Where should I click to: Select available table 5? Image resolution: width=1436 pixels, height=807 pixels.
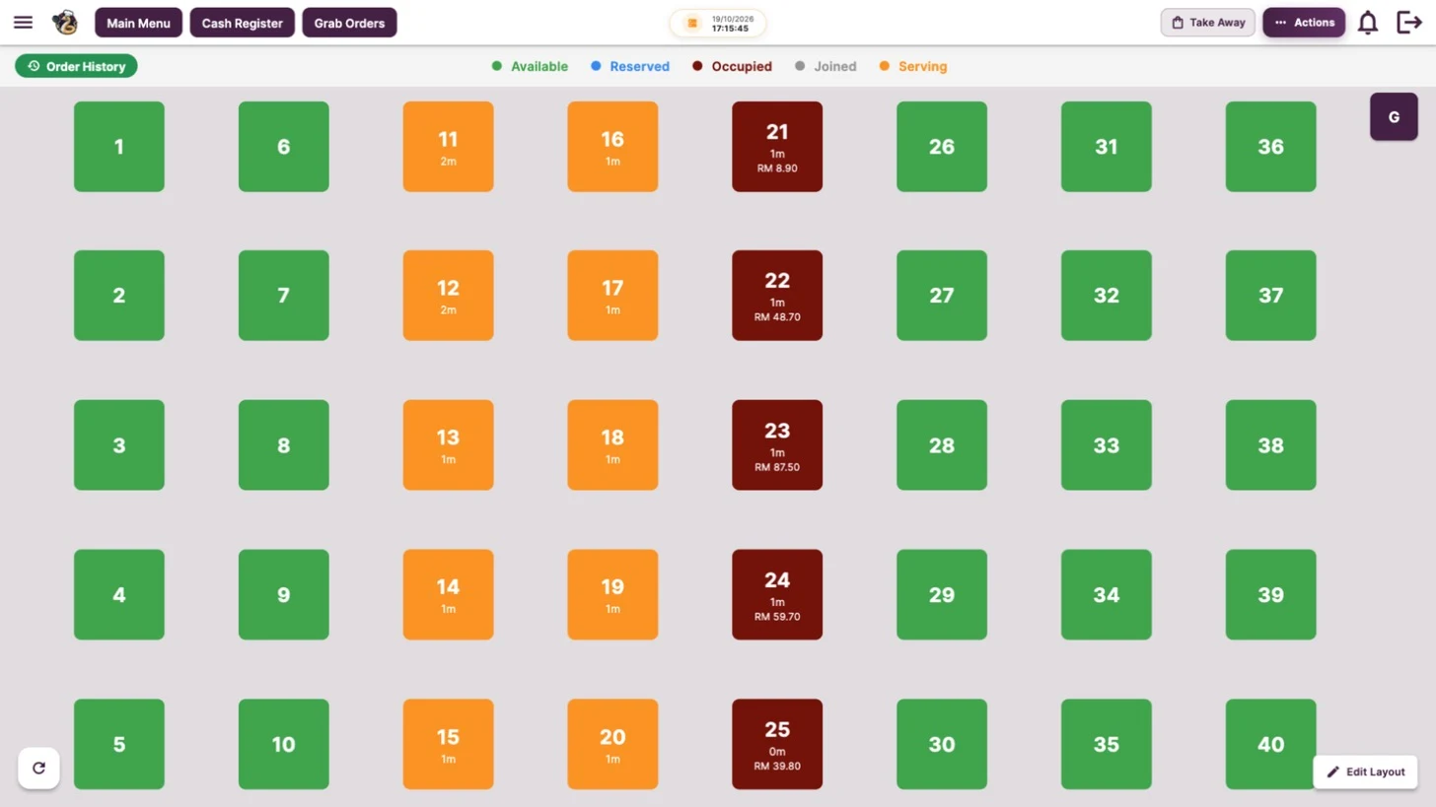119,745
